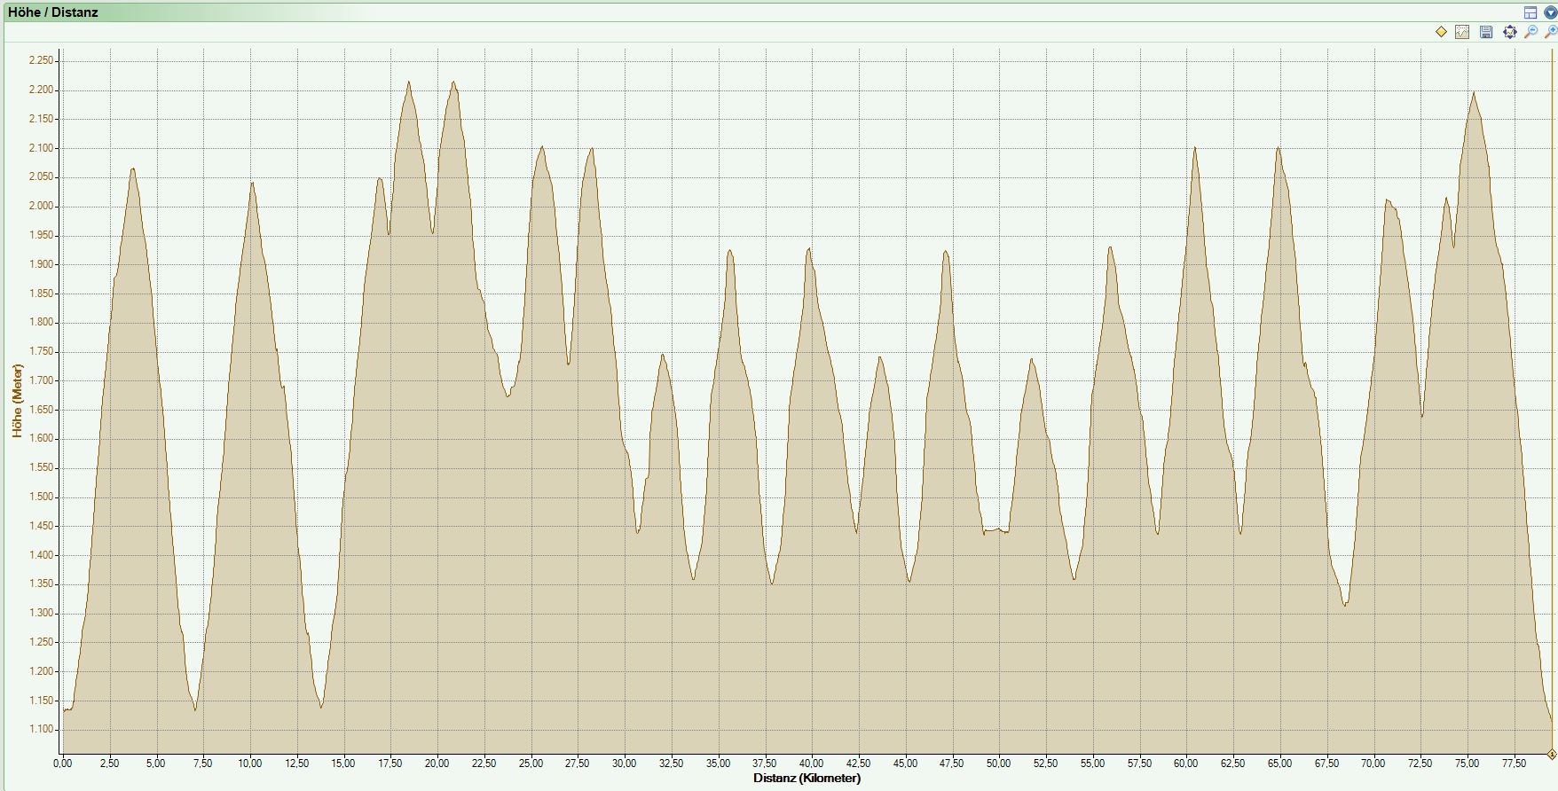
Task: Click the 'Distanz (Kilometer)' horizontal axis label
Action: [807, 779]
